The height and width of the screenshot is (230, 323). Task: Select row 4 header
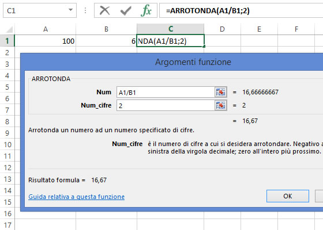(7, 75)
